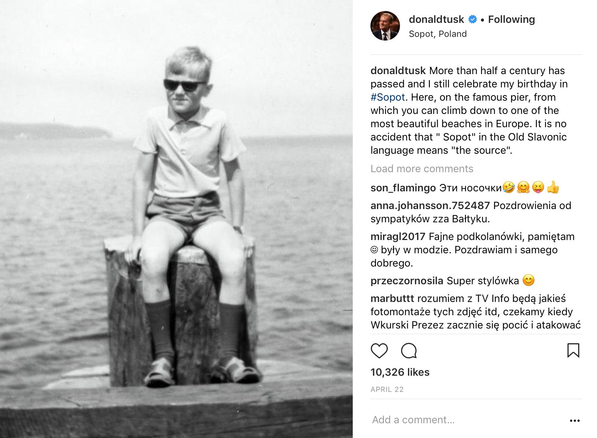Open the Sopot, Poland location link
This screenshot has width=597, height=438.
438,34
